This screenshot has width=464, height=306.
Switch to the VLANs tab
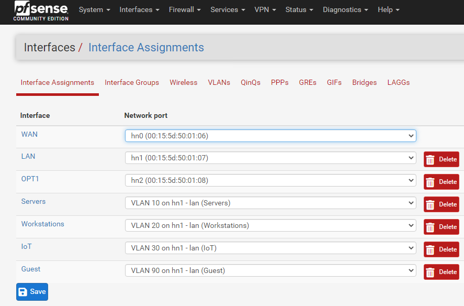[219, 82]
